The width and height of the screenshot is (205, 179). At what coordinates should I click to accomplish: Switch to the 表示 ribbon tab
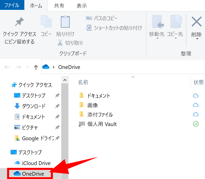82,6
